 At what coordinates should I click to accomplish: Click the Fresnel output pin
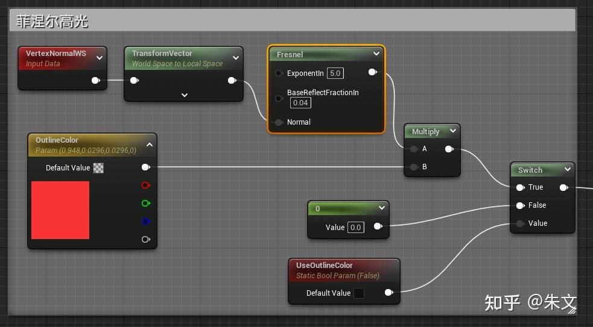(x=373, y=72)
